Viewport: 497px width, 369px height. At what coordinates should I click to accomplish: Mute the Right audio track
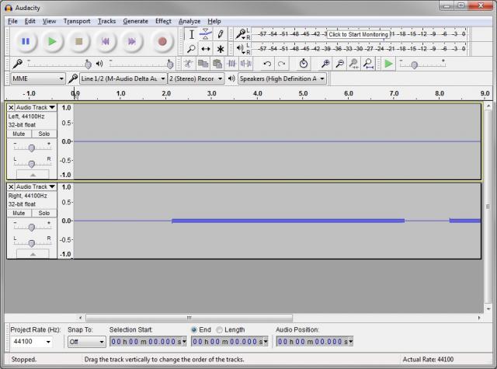[19, 213]
